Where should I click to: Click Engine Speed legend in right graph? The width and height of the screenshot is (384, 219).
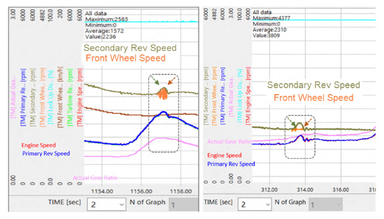[x=225, y=156]
